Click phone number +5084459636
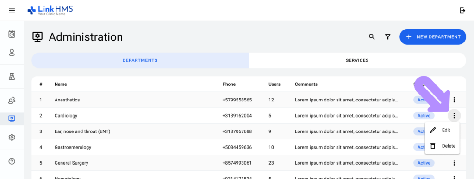474x179 pixels. (237, 147)
